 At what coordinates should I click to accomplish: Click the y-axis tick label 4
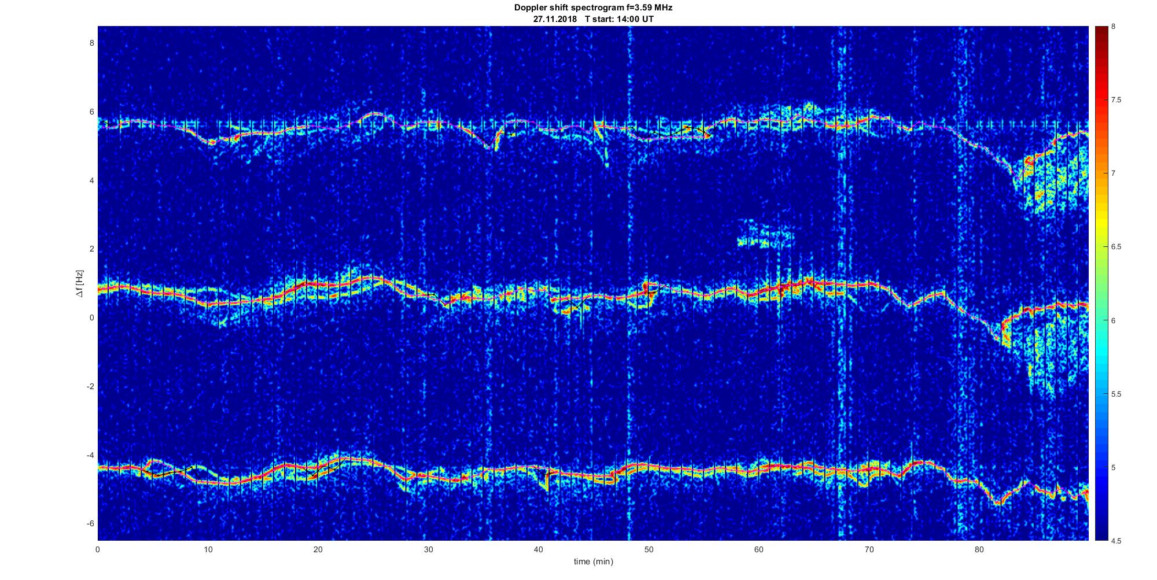point(91,180)
